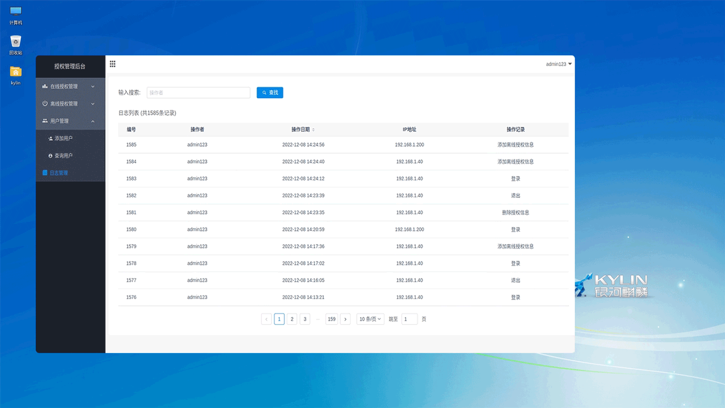Collapse the 用户管理 menu chevron
The height and width of the screenshot is (408, 725).
[93, 121]
